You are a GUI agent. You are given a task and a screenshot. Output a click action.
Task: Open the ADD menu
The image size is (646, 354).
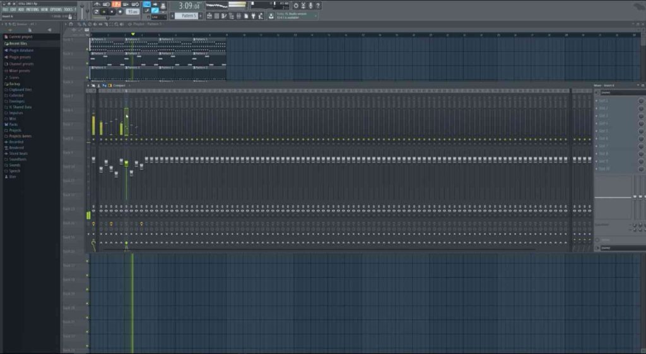pyautogui.click(x=21, y=9)
